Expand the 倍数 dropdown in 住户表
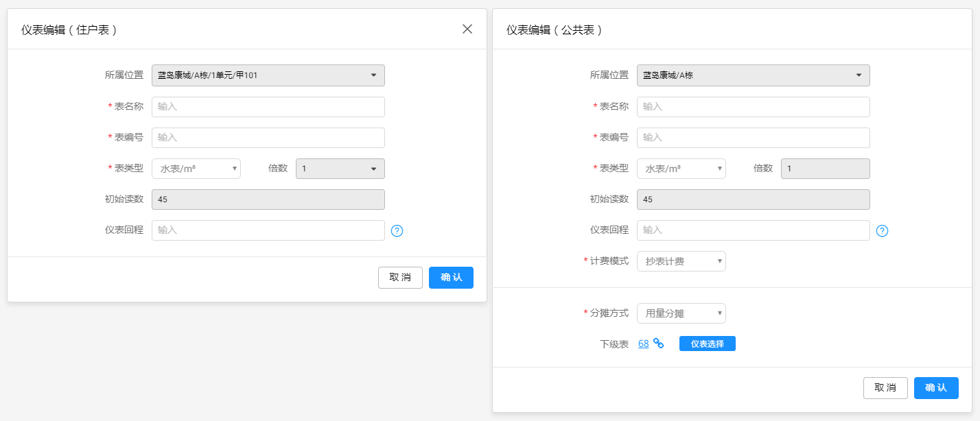Screen dimensions: 980x421 coord(340,169)
